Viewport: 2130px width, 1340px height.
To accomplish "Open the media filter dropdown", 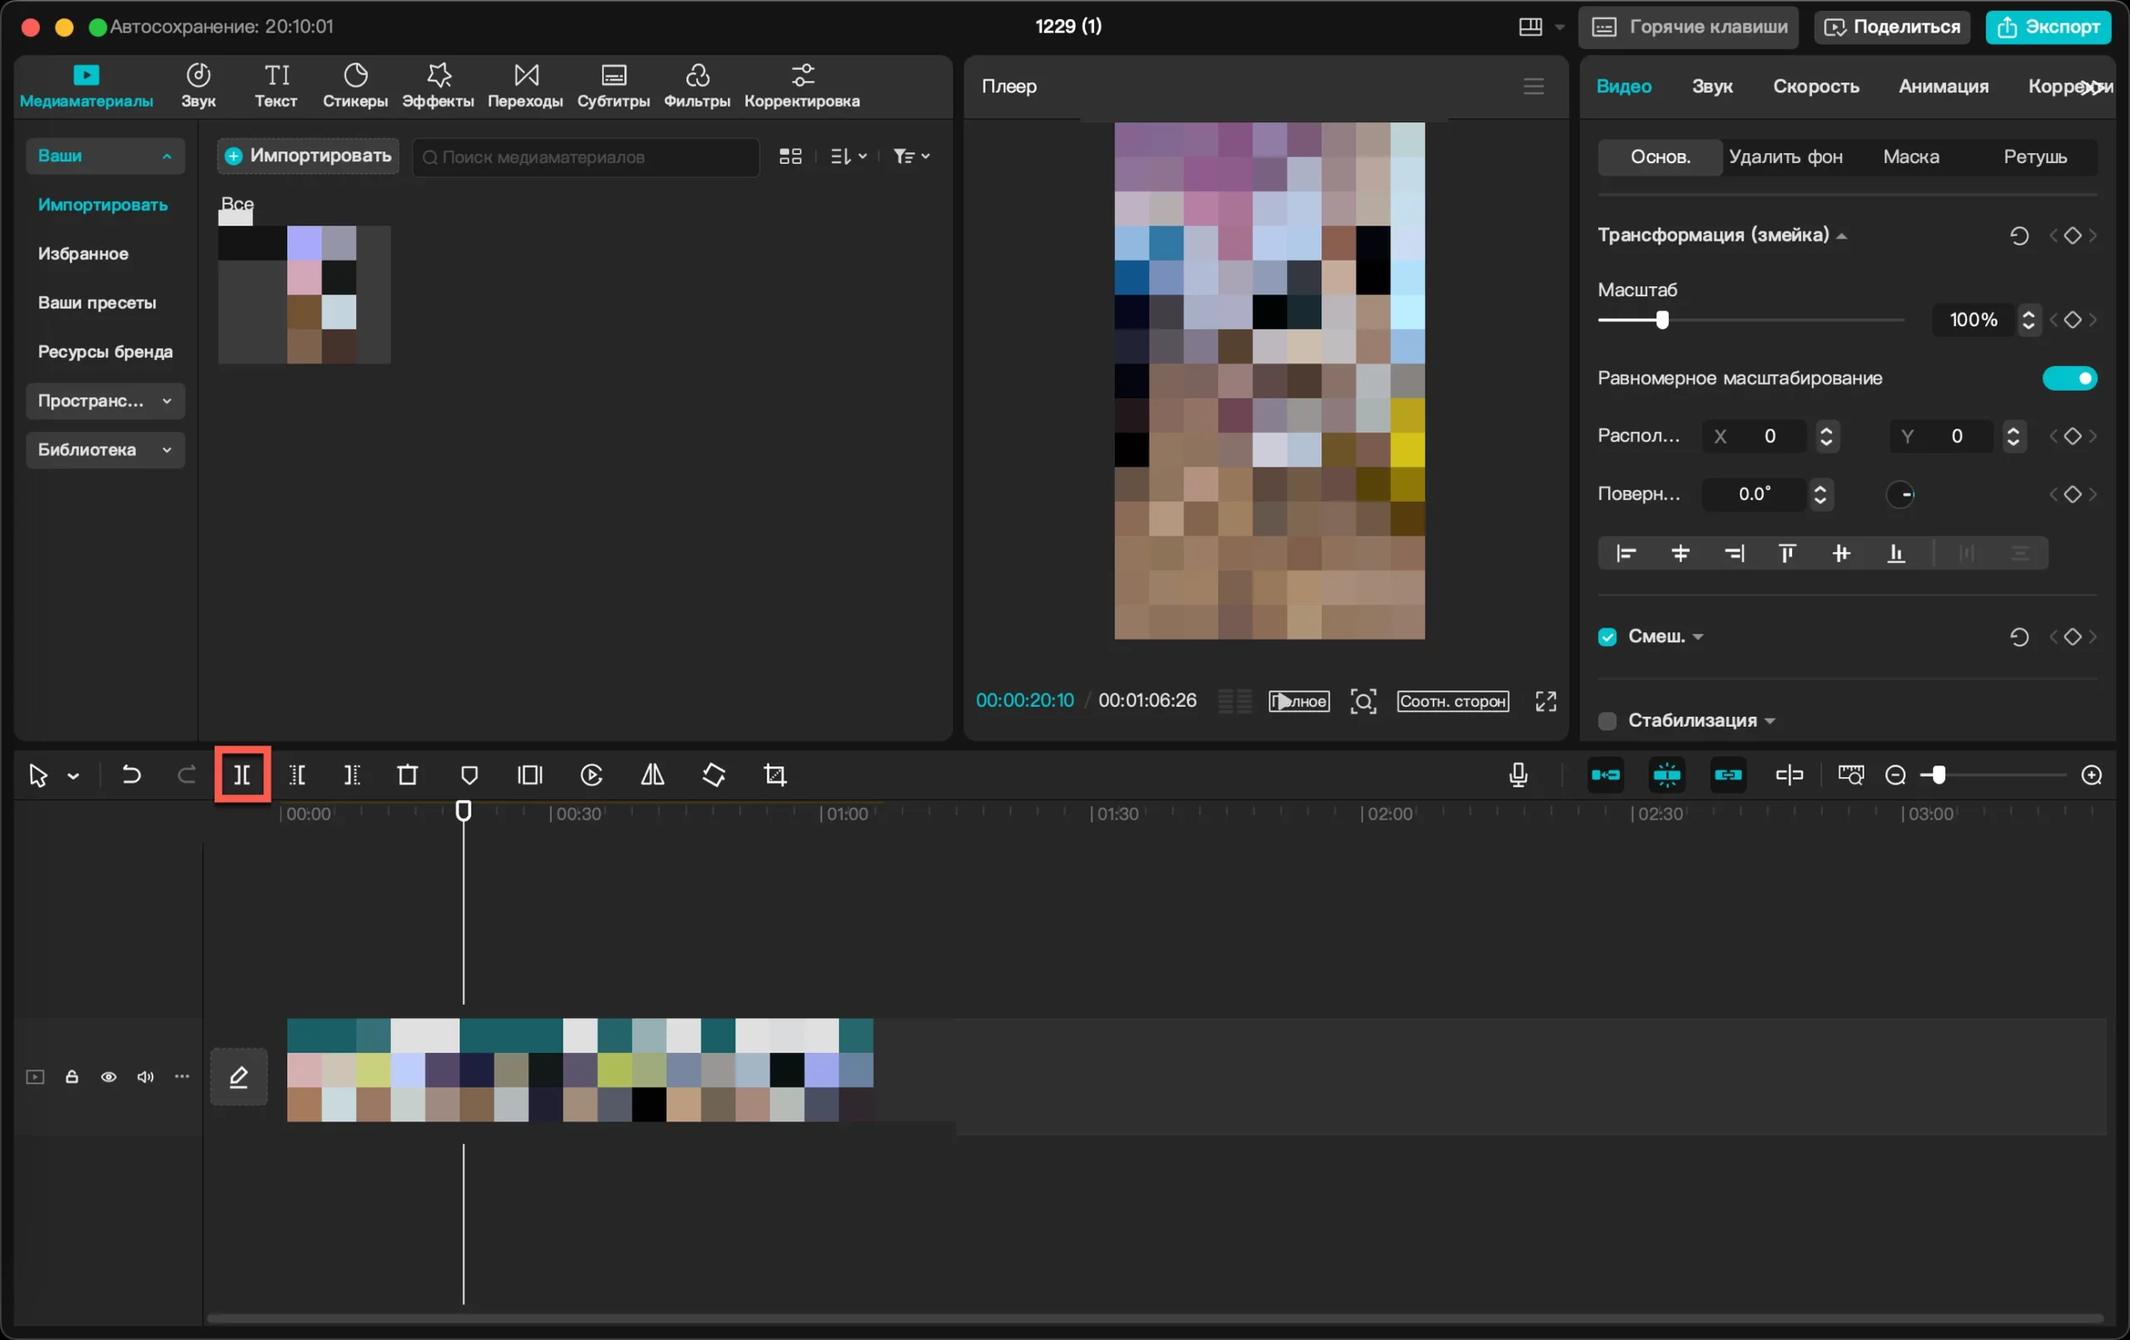I will coord(911,156).
